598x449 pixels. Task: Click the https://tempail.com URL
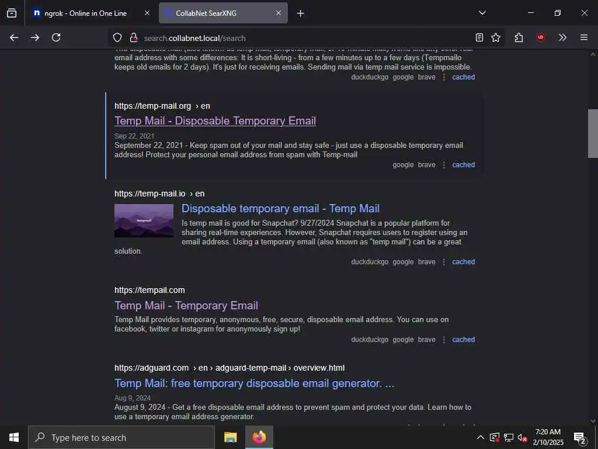coord(149,290)
